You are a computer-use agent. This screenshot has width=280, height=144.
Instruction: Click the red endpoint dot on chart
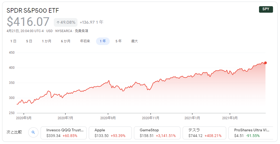[265, 63]
